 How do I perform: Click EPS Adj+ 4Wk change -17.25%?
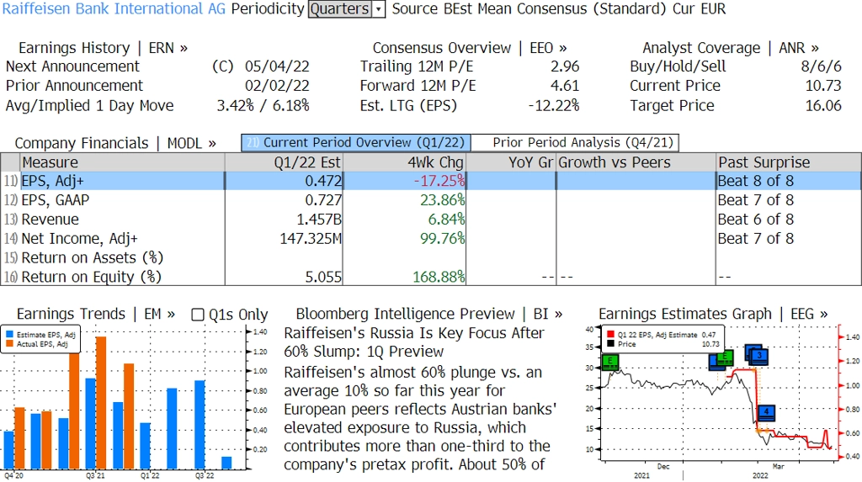point(439,181)
